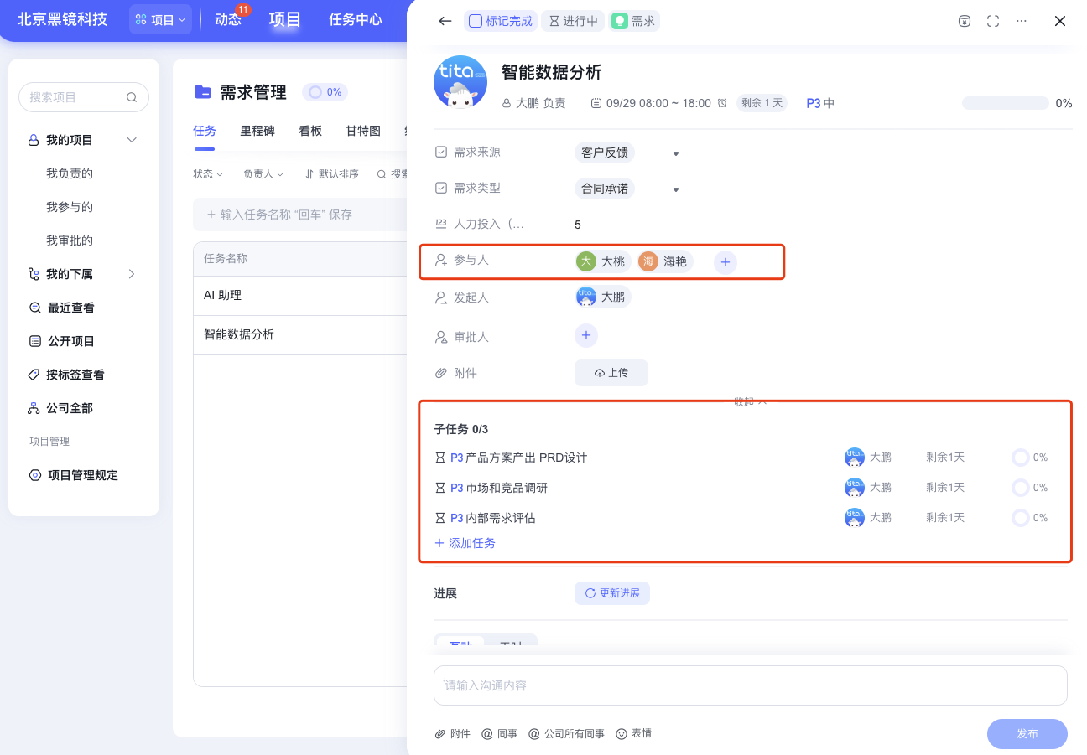Click search icon in 搜索项目 box
Screen dimensions: 1087x755
pos(132,97)
